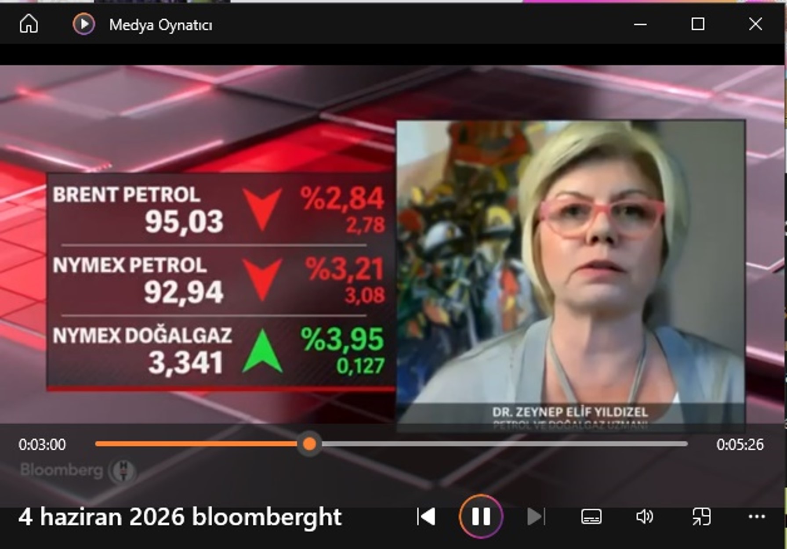This screenshot has width=787, height=549.
Task: Pause the video playback
Action: pos(481,516)
